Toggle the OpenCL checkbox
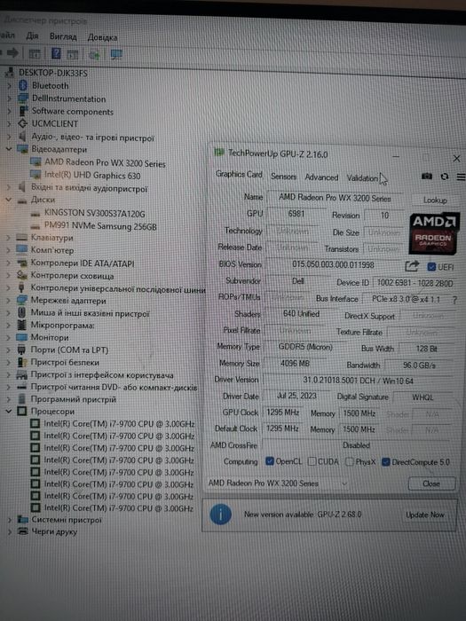Screen dimensions: 466x621 270,461
